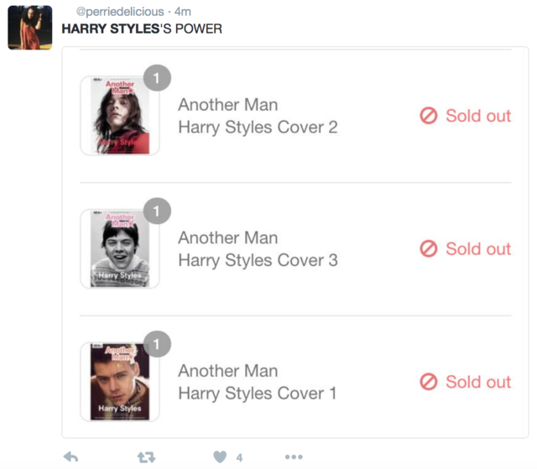Open the Cover 1 magazine thumbnail
This screenshot has height=469, width=537.
118,382
